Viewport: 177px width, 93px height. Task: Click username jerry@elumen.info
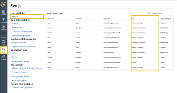[109, 52]
